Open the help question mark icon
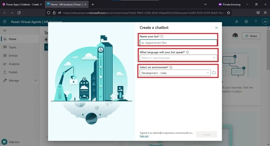Viewport: 270px width, 146px height. pyautogui.click(x=255, y=22)
